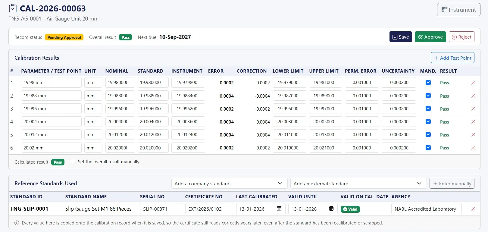Click the next due date 10-Sep-2027
This screenshot has width=488, height=232.
point(175,37)
